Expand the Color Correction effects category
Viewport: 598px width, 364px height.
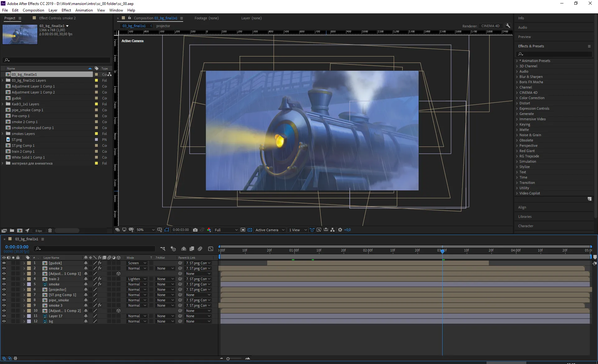tap(517, 98)
